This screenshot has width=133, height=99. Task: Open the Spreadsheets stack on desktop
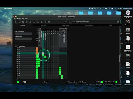coord(128,82)
